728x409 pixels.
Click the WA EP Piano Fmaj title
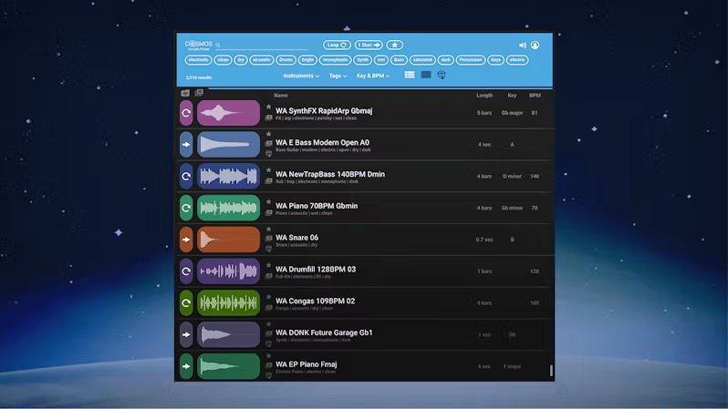307,364
